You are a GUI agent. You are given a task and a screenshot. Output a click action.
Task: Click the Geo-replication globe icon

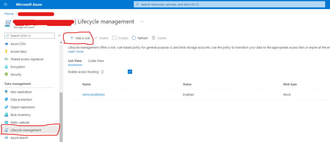[x=6, y=92]
